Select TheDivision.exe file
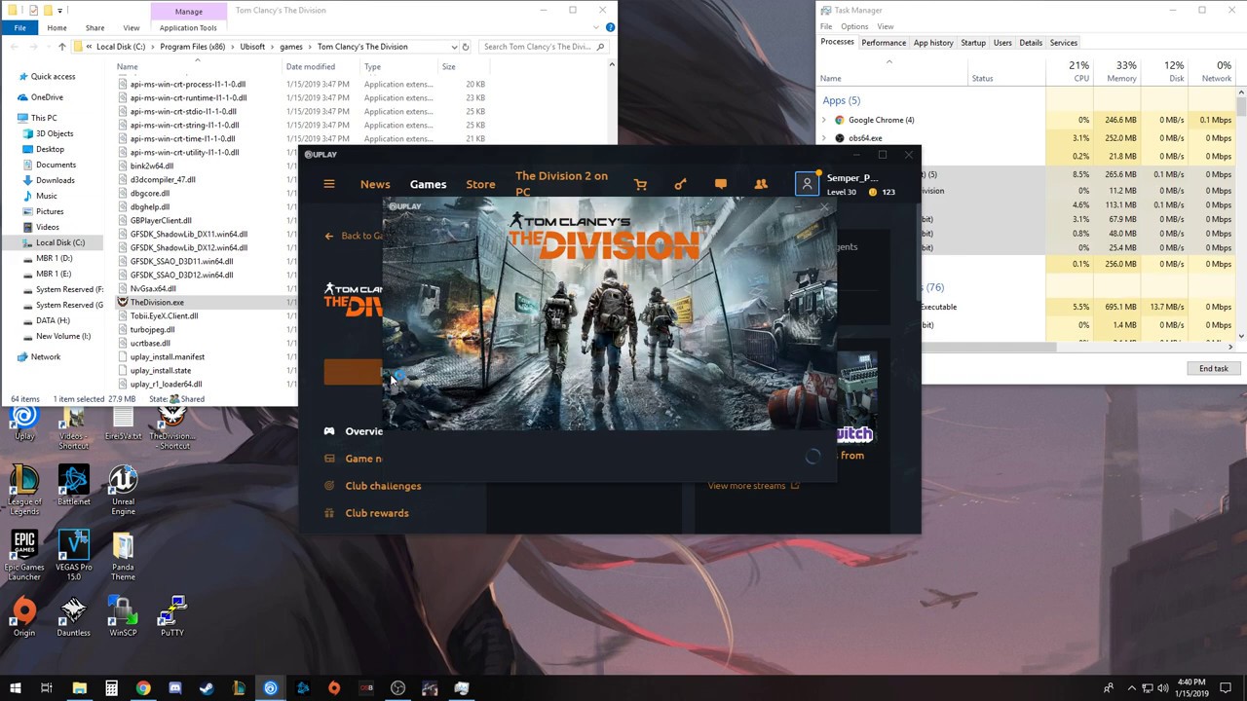Image resolution: width=1247 pixels, height=701 pixels. click(157, 303)
